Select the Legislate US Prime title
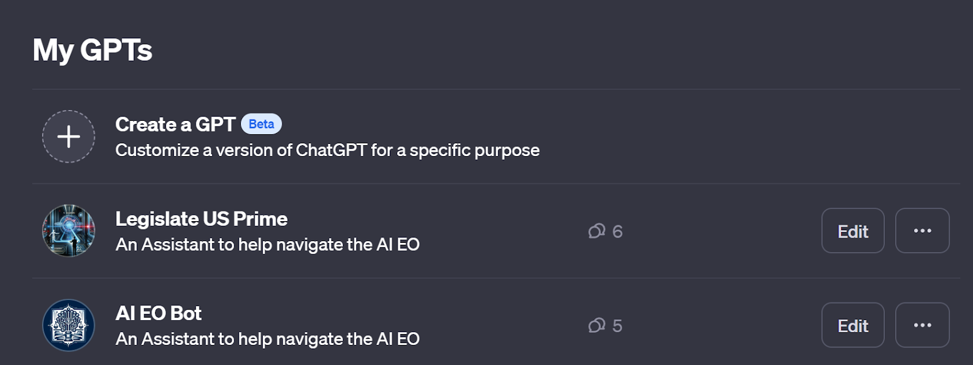 coord(201,219)
